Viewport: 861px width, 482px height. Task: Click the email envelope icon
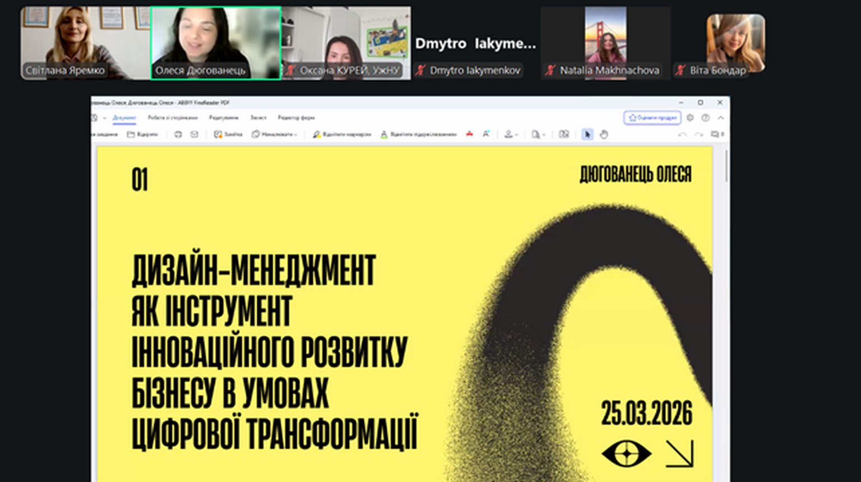coord(195,135)
